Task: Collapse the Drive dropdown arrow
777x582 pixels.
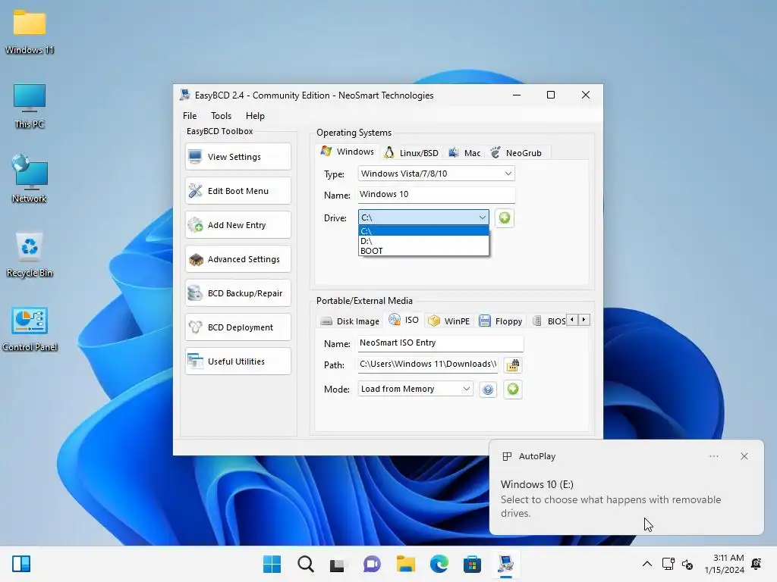Action: point(482,217)
